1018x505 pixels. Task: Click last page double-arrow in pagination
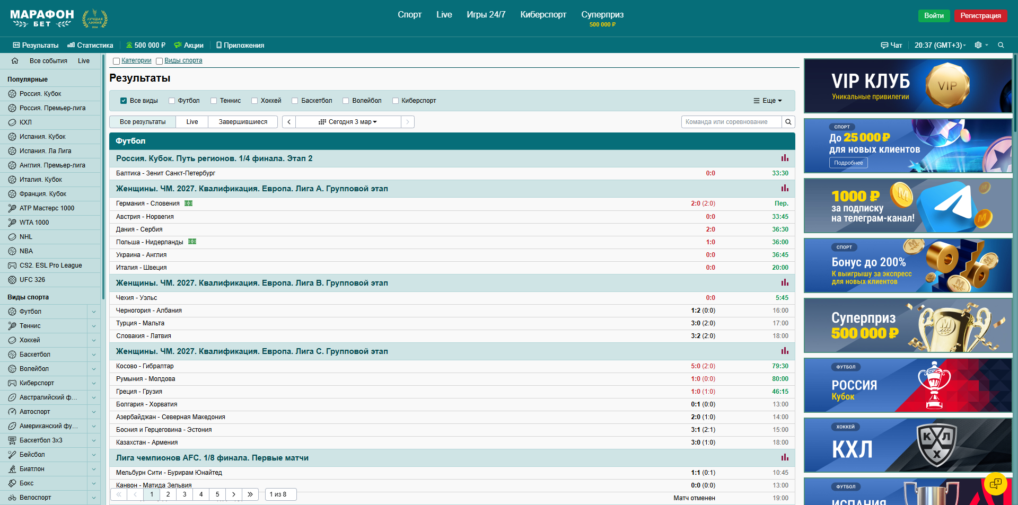(250, 494)
